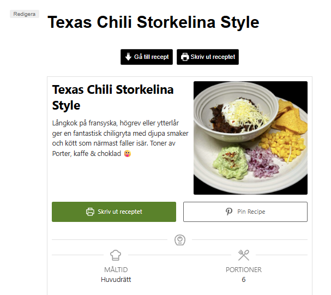
Task: Click the printer icon in the black button
Action: (x=185, y=57)
